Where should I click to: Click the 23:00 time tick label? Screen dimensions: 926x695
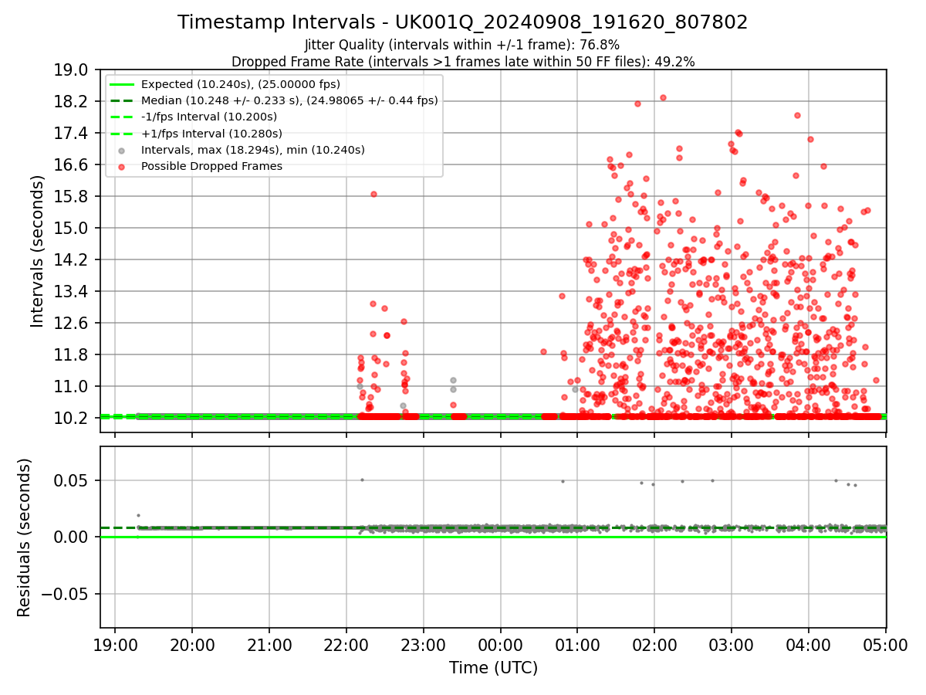pos(423,645)
